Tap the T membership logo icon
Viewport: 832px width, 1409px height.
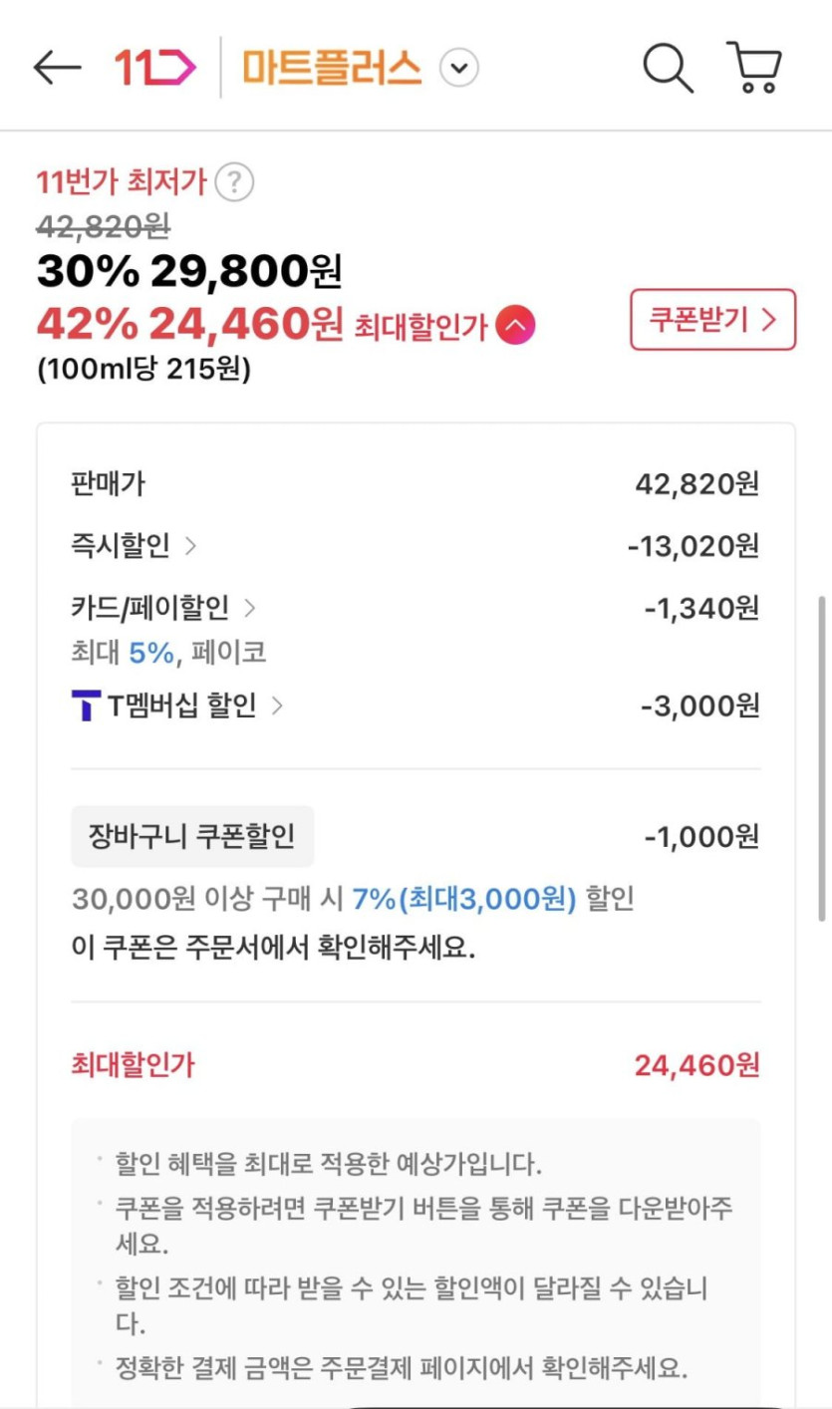(86, 706)
